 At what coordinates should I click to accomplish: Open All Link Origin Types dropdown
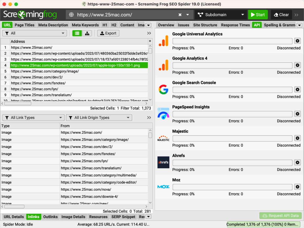click(x=99, y=118)
